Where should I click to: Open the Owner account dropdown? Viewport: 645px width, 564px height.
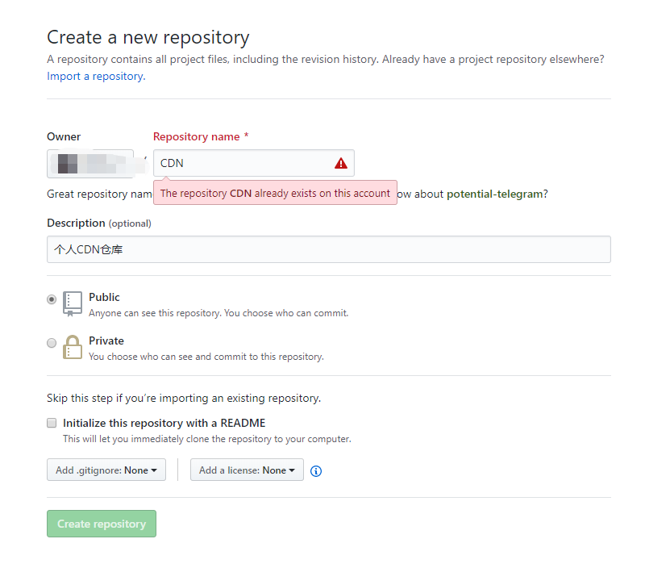pos(90,163)
